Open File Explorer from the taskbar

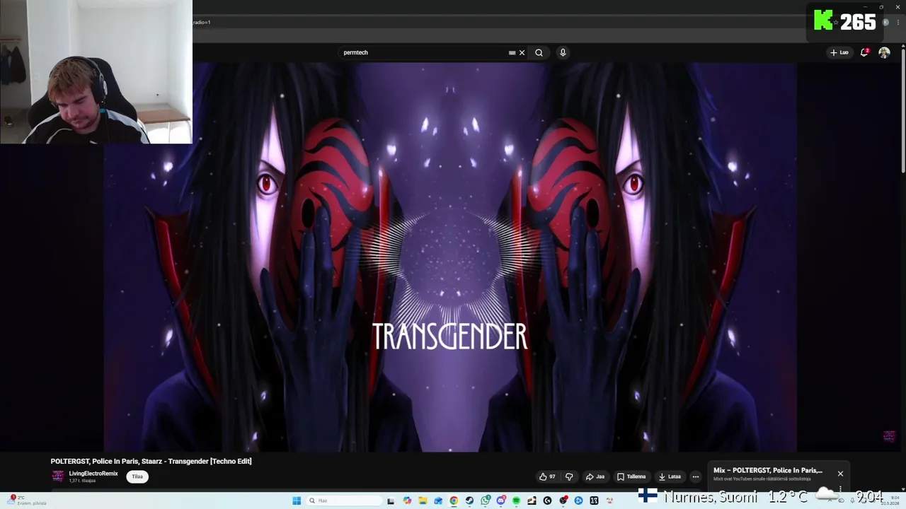pos(423,501)
